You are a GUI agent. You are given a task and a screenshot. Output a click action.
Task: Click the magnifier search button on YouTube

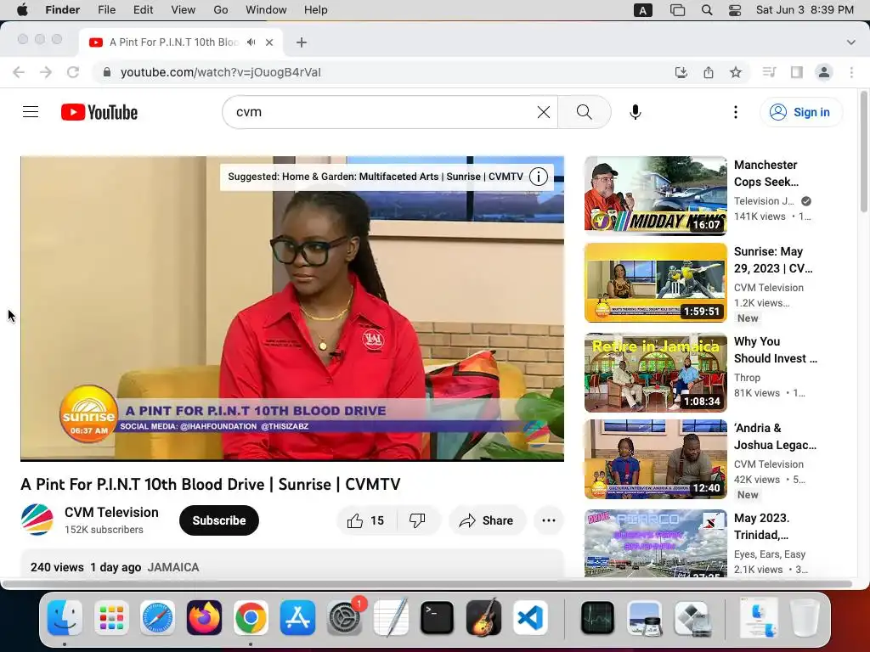tap(585, 112)
